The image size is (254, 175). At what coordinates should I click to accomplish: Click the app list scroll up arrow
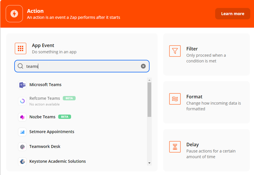(x=149, y=80)
